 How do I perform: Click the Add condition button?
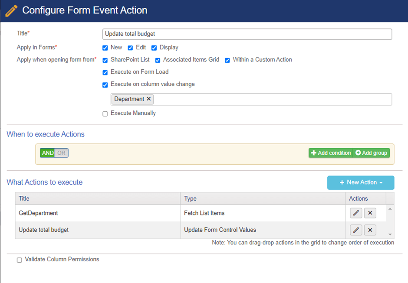(331, 153)
